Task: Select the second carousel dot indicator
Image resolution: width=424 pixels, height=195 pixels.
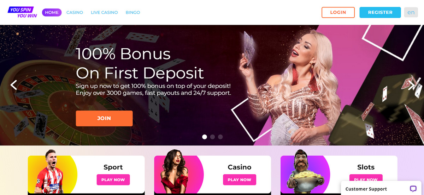Action: [212, 137]
